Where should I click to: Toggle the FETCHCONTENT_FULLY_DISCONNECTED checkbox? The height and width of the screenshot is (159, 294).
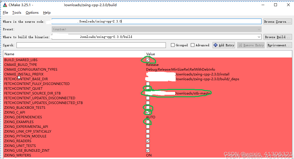(148, 84)
